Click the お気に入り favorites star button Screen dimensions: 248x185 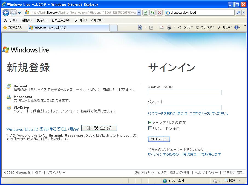click(13, 28)
